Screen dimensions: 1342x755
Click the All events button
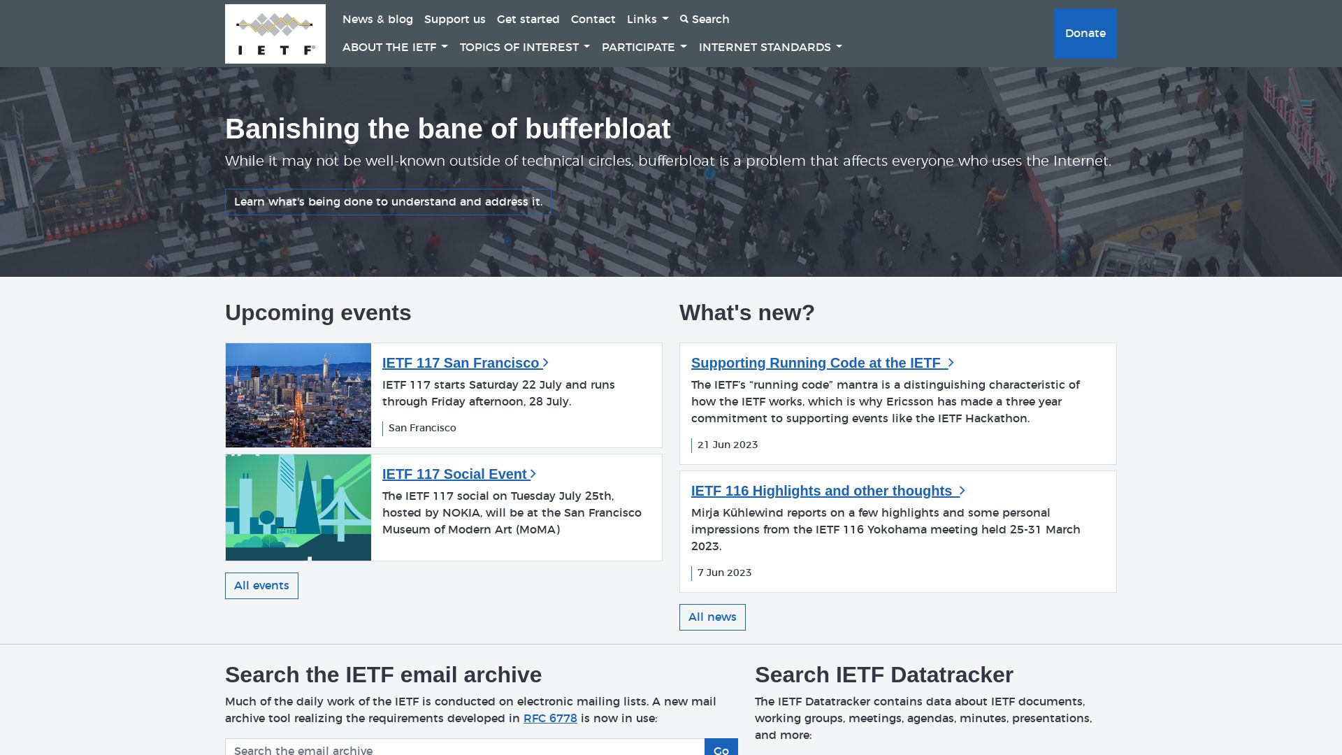coord(261,586)
